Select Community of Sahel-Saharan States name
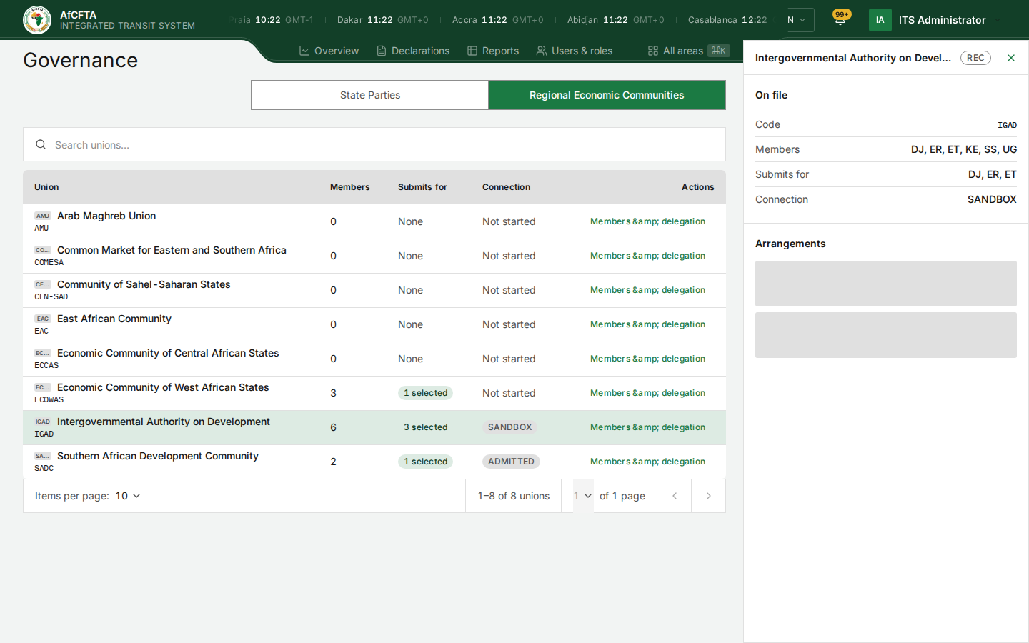Image resolution: width=1029 pixels, height=643 pixels. (x=144, y=284)
